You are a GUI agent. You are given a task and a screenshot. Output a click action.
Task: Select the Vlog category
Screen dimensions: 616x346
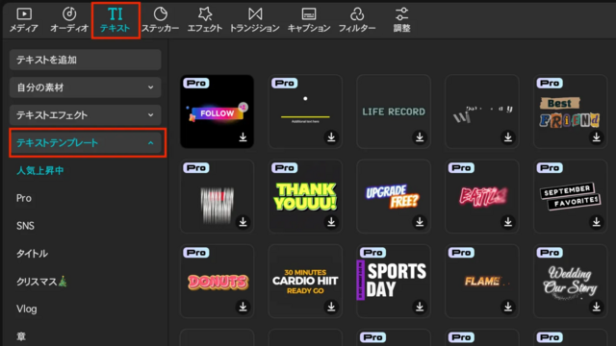pyautogui.click(x=27, y=309)
